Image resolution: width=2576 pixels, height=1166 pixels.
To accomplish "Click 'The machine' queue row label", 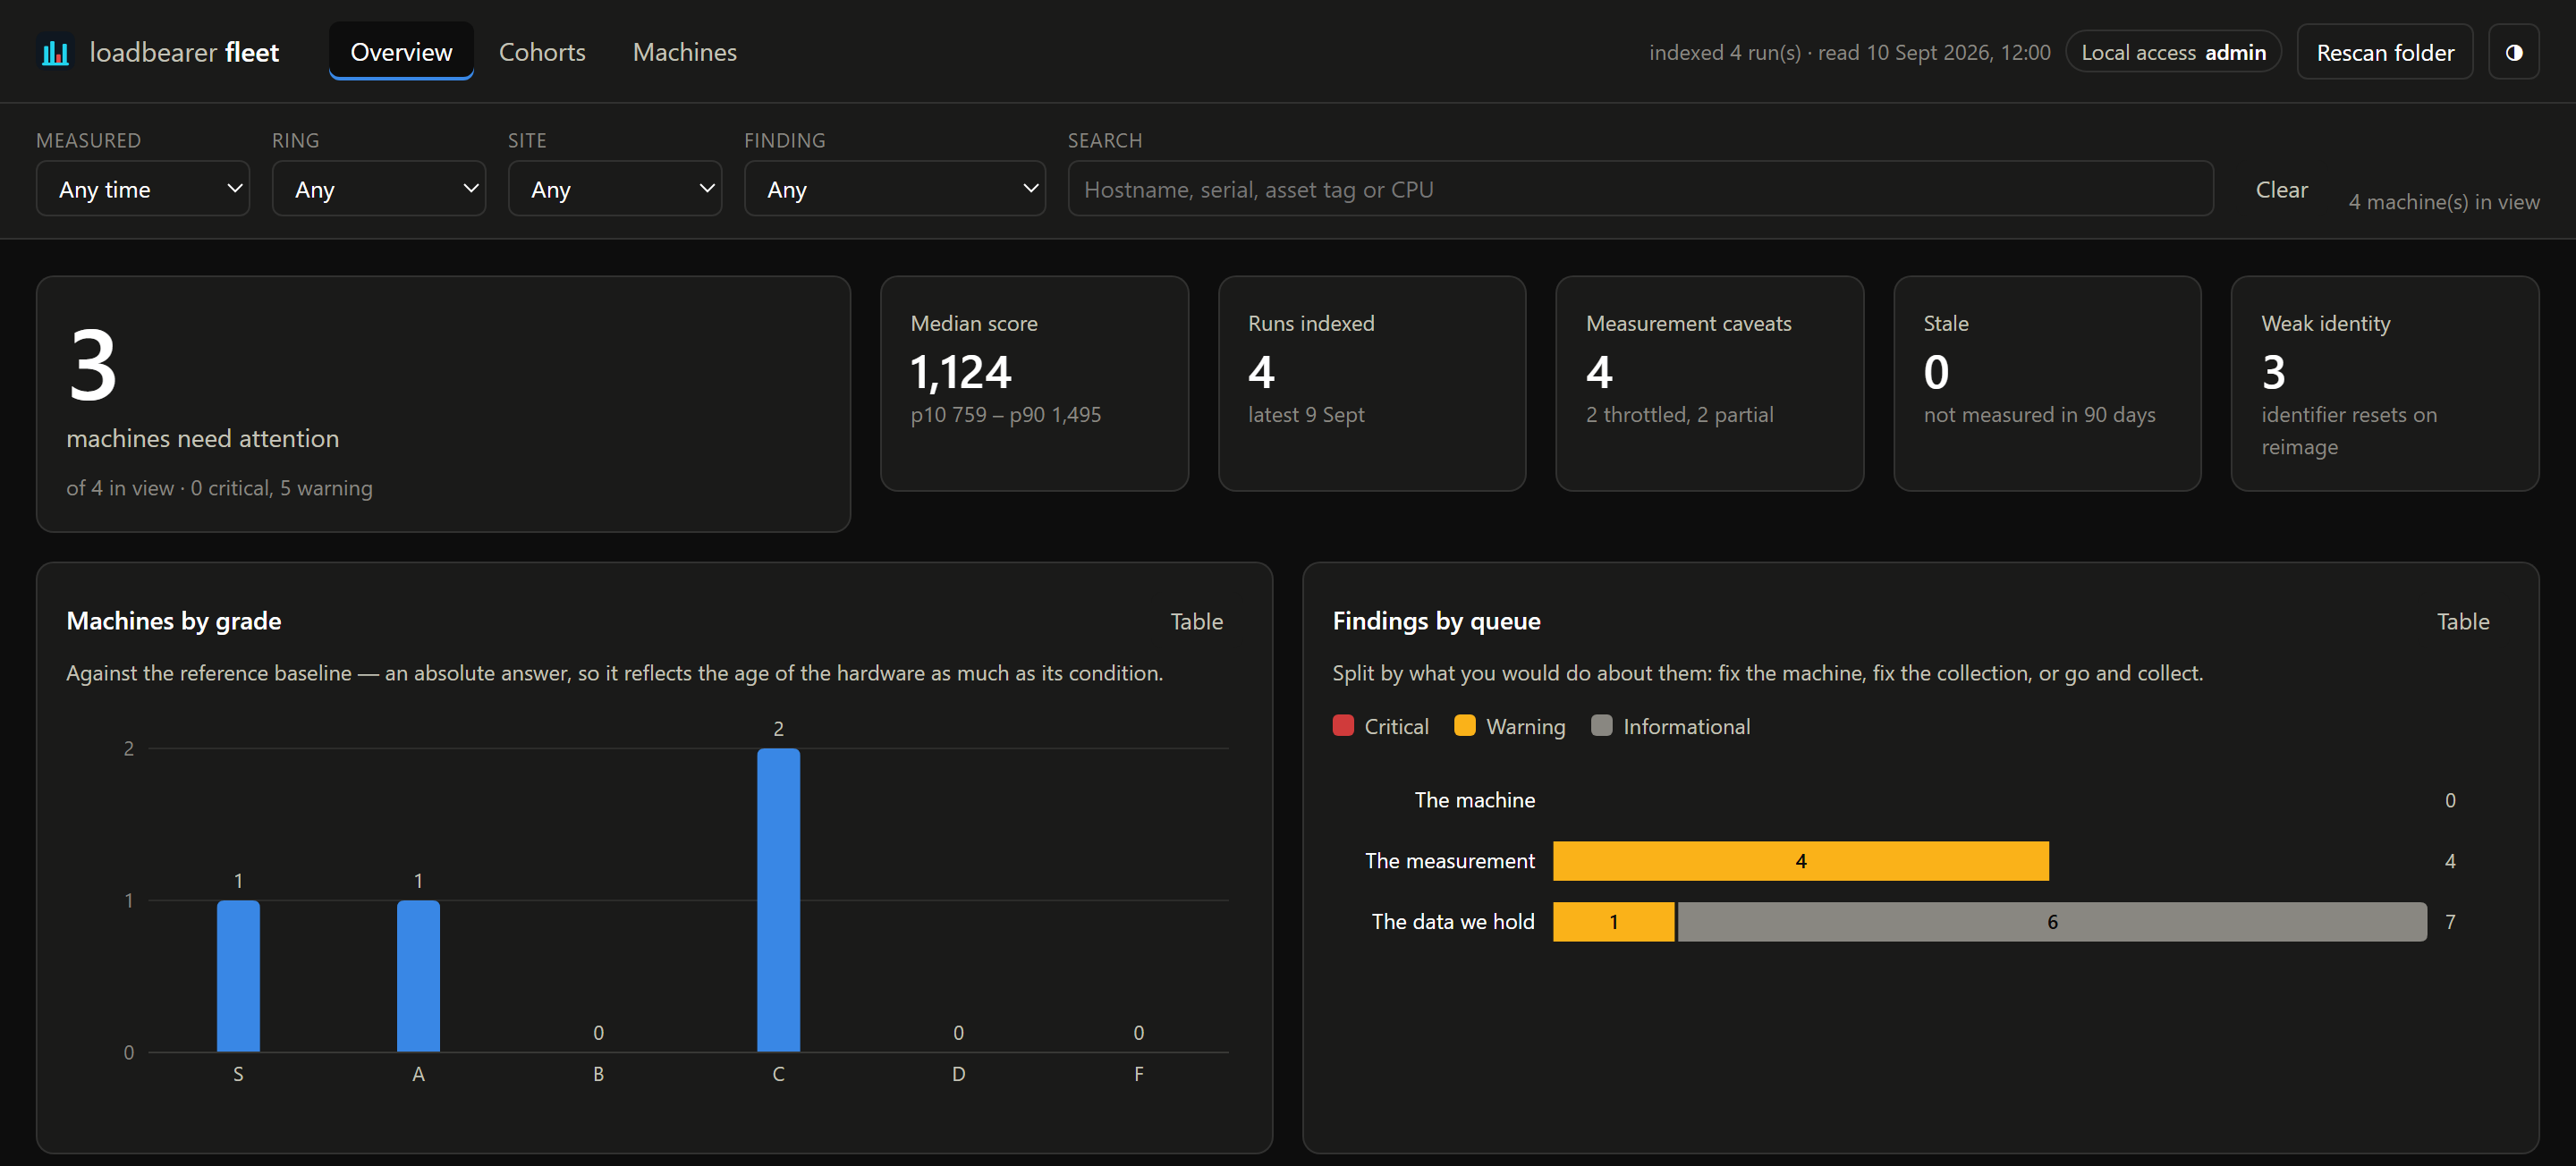I will [x=1474, y=800].
